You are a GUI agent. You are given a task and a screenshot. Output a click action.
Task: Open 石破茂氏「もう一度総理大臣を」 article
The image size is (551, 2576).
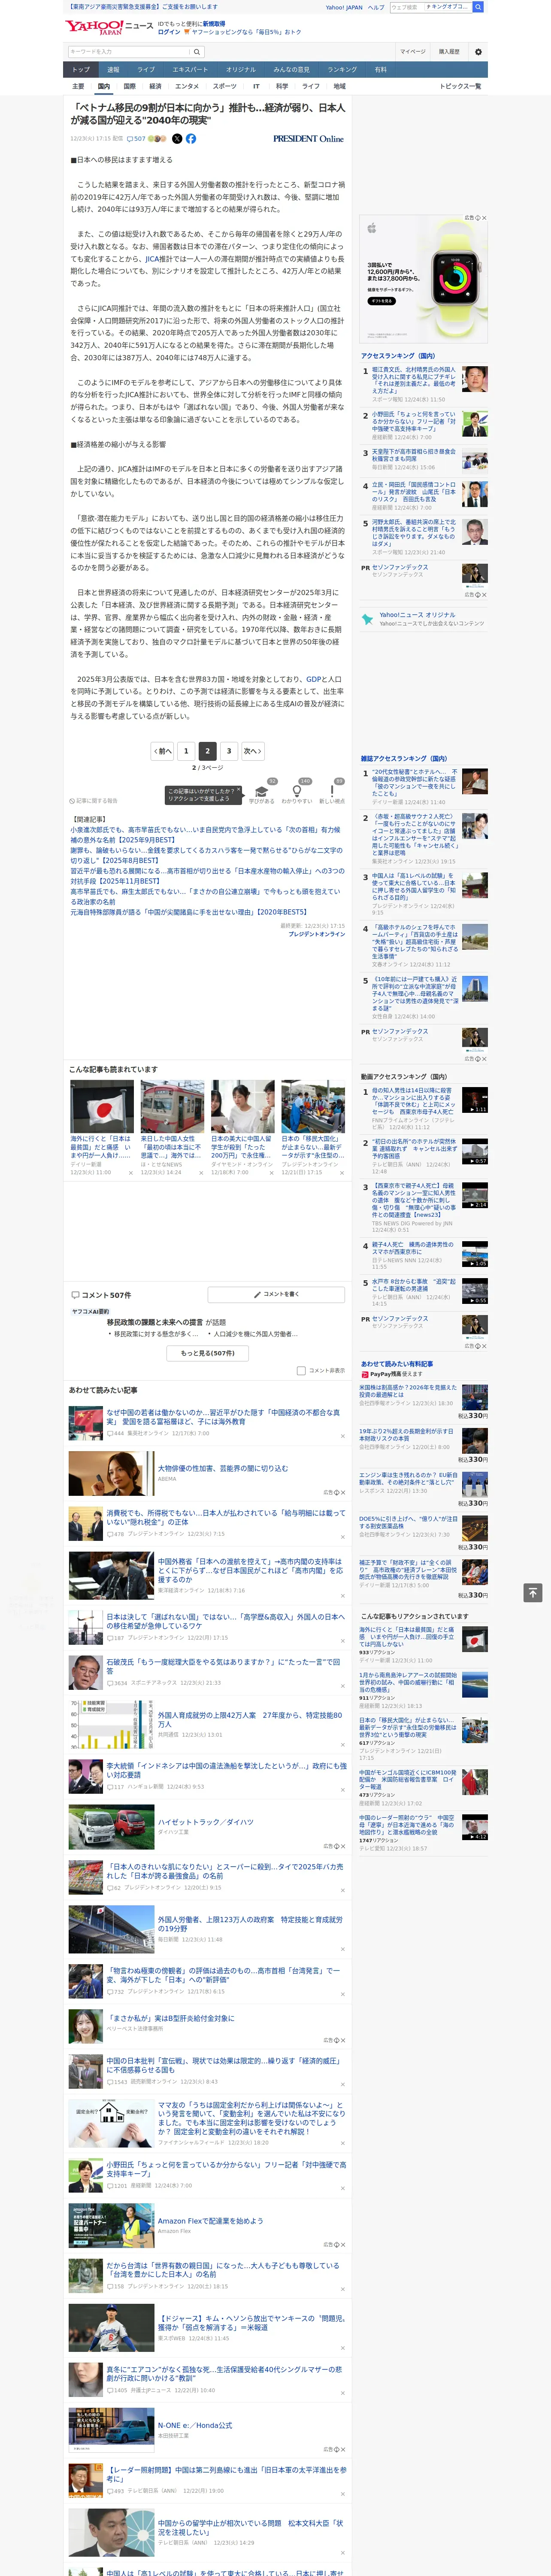point(224,1666)
